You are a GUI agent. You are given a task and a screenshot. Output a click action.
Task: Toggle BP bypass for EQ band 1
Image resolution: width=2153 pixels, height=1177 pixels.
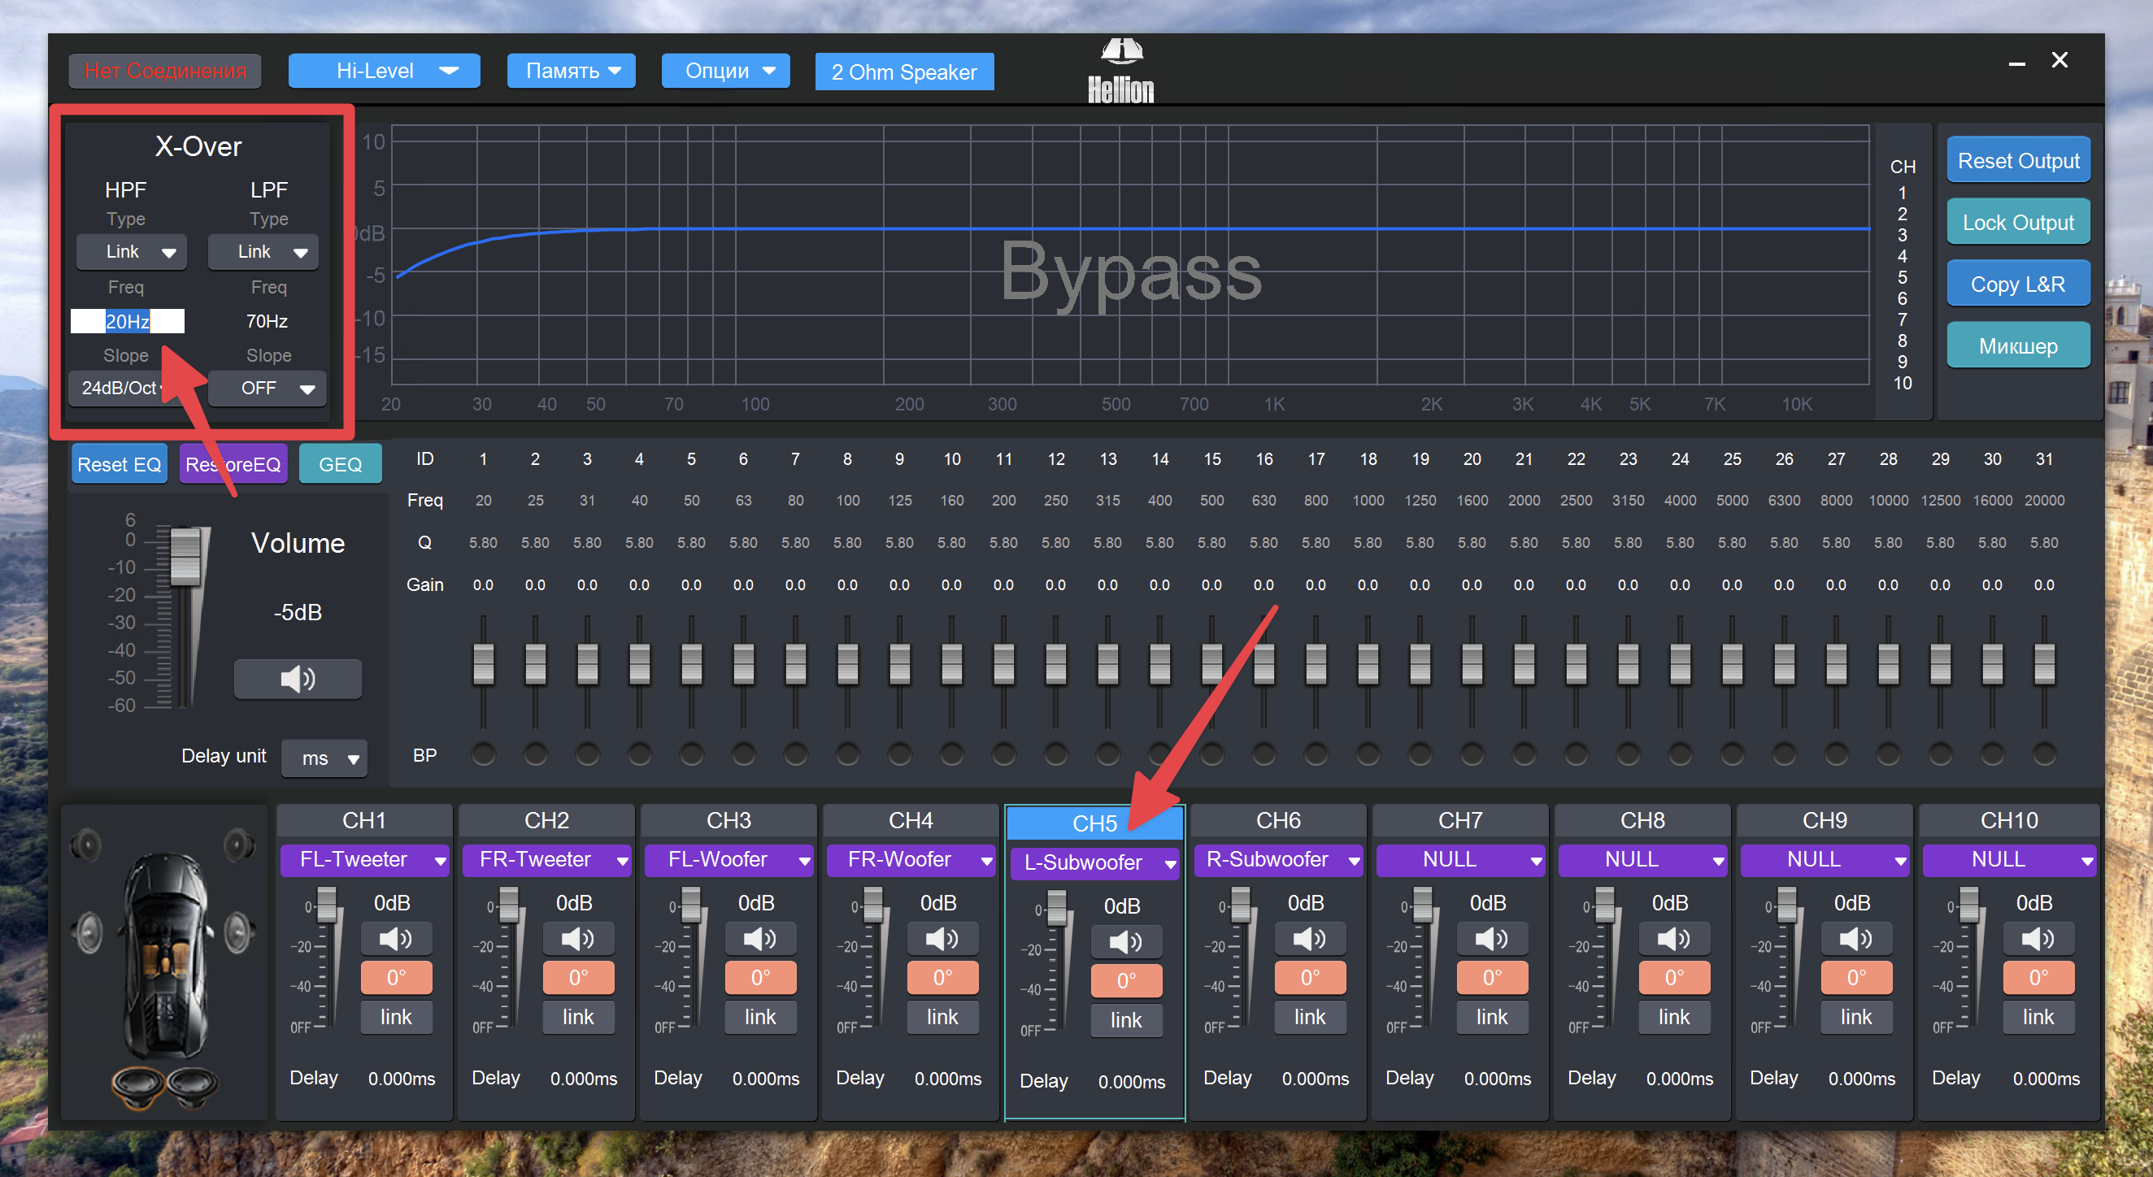click(x=483, y=754)
